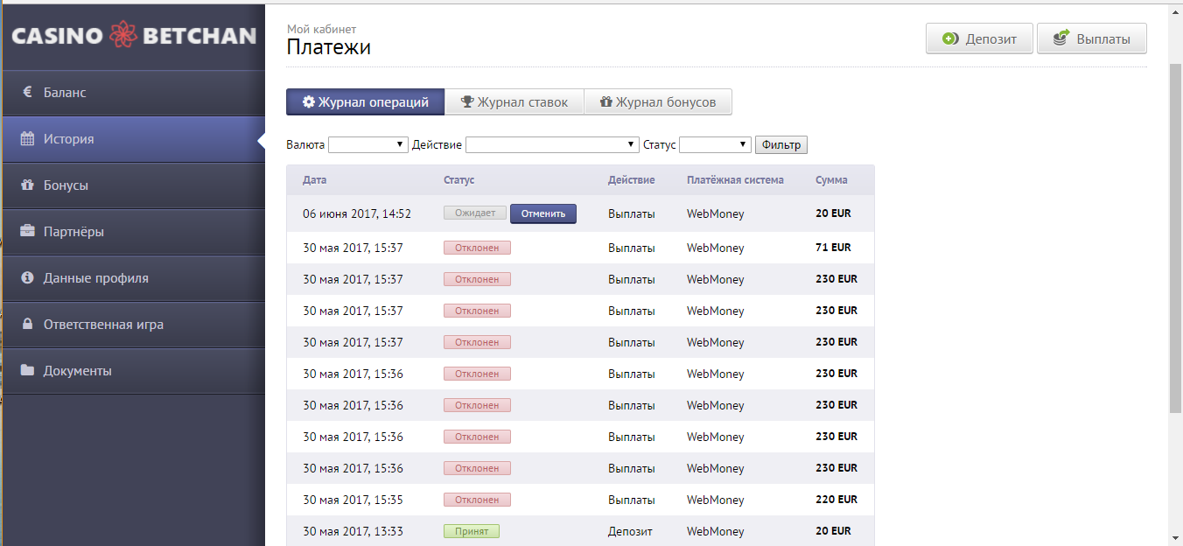1183x546 pixels.
Task: Select the Журнал операций tab
Action: tap(366, 102)
